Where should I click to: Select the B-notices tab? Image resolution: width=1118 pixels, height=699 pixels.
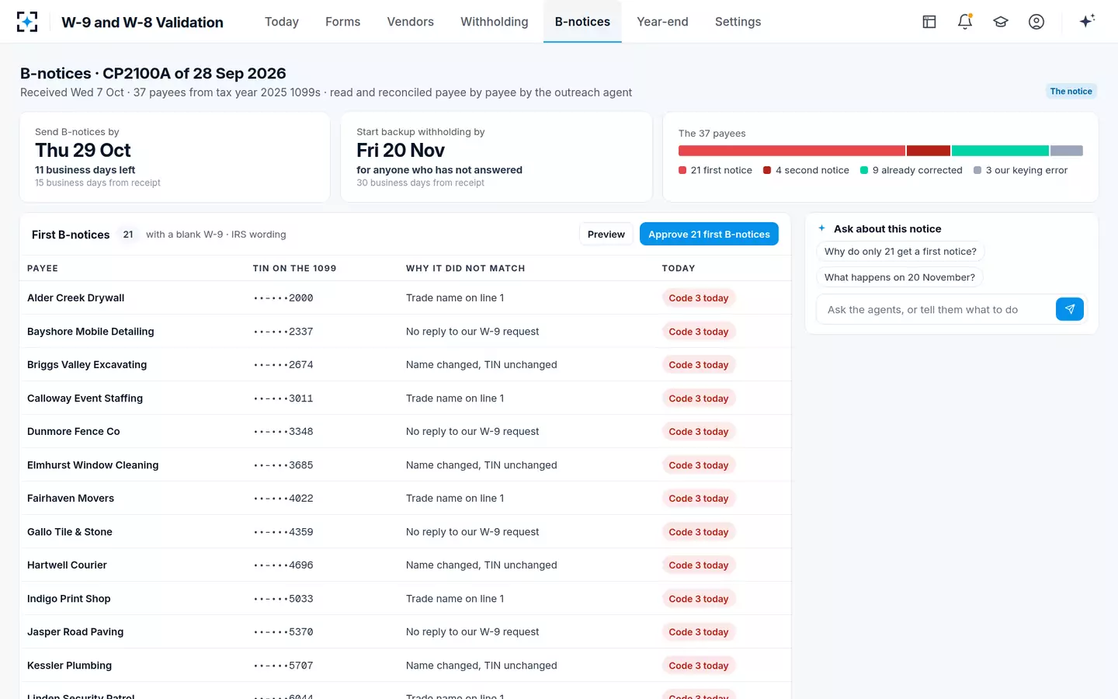pos(582,22)
